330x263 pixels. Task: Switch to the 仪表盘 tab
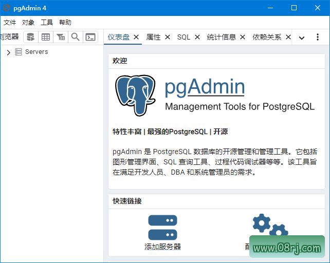point(119,37)
